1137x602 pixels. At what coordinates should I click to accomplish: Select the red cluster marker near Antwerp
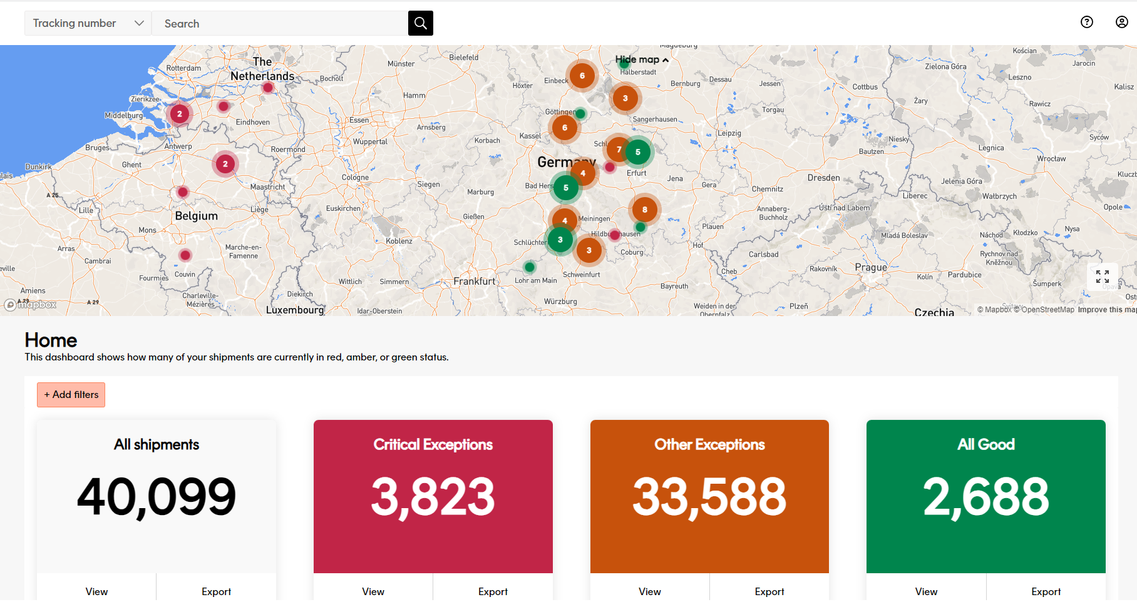click(179, 114)
